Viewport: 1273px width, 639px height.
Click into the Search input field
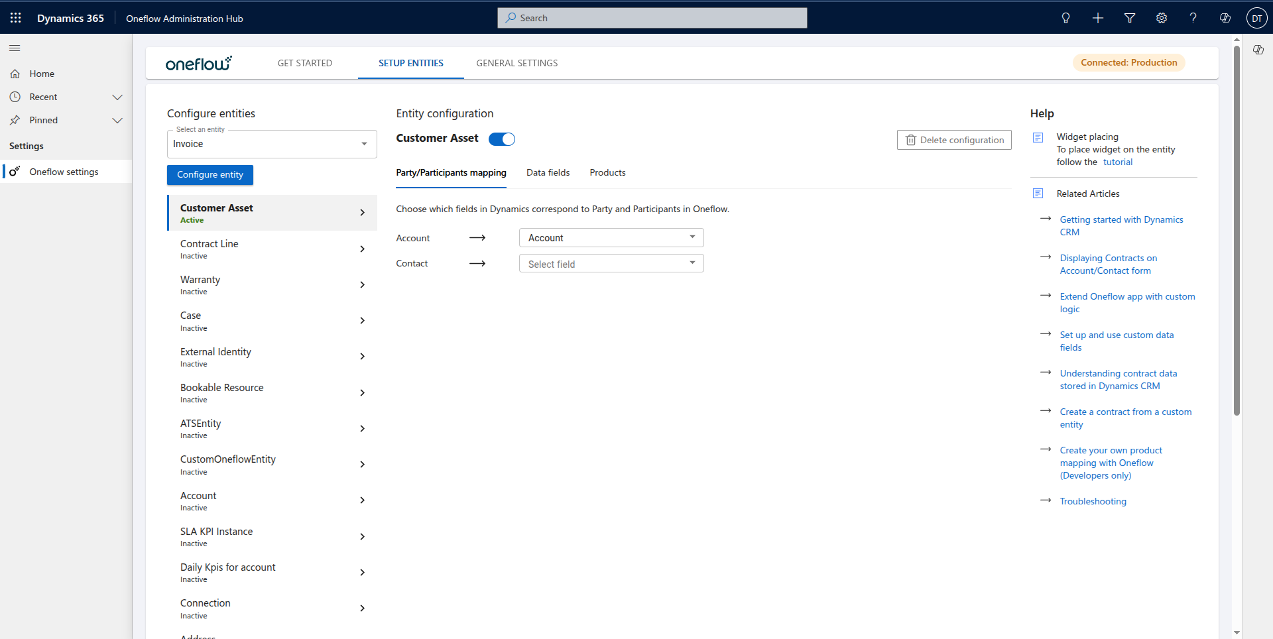pyautogui.click(x=652, y=18)
